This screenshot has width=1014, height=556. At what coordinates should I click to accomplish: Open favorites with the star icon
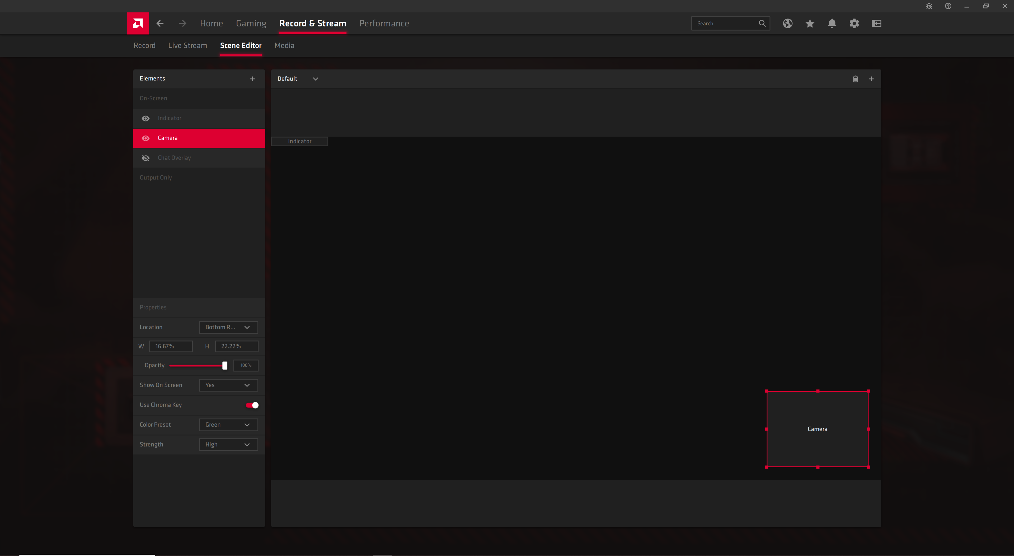tap(810, 23)
